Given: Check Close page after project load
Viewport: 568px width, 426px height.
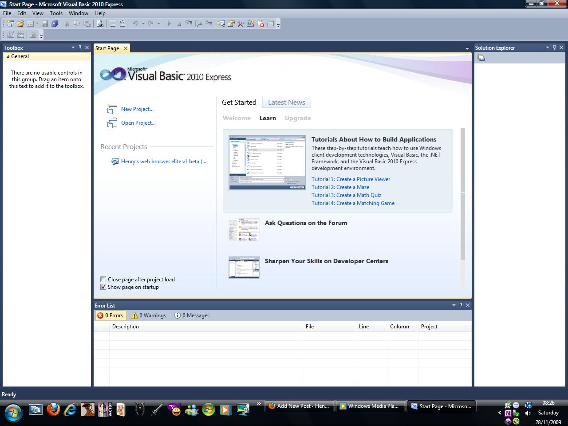Looking at the screenshot, I should tap(103, 280).
